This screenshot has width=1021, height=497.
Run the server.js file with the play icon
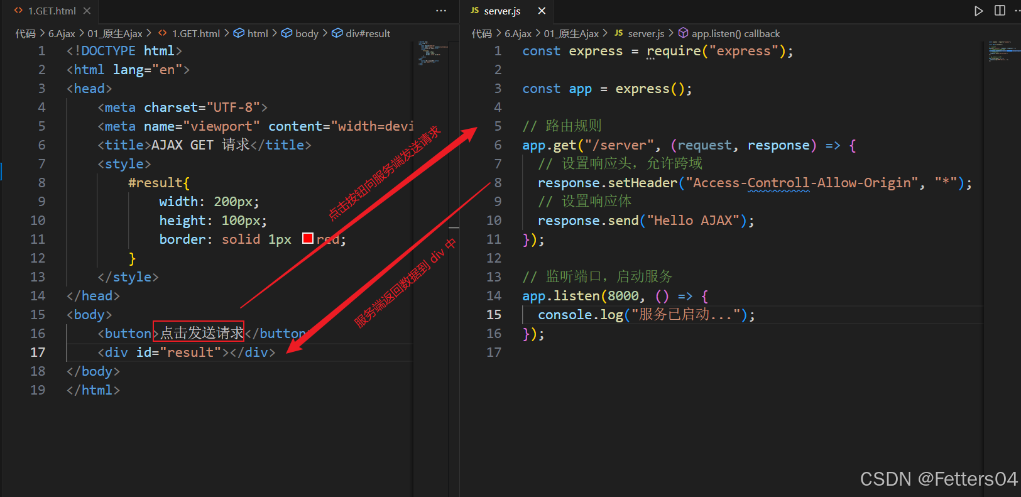click(x=978, y=11)
